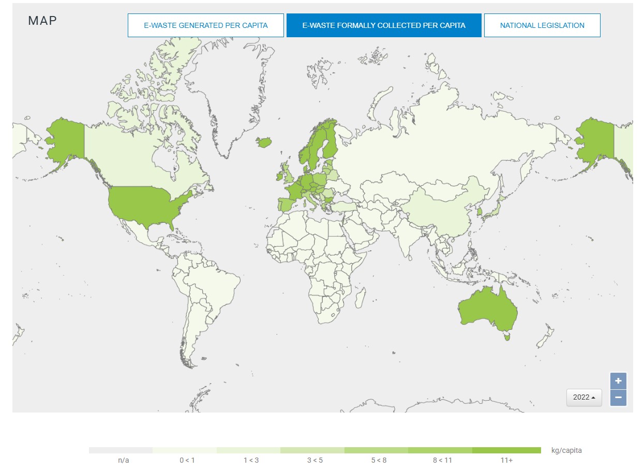Open the National Legislation tab

pos(542,25)
